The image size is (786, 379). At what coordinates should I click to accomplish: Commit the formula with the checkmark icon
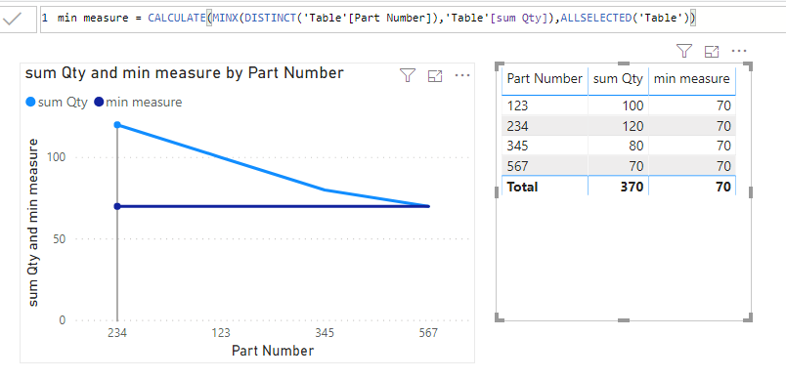[12, 20]
